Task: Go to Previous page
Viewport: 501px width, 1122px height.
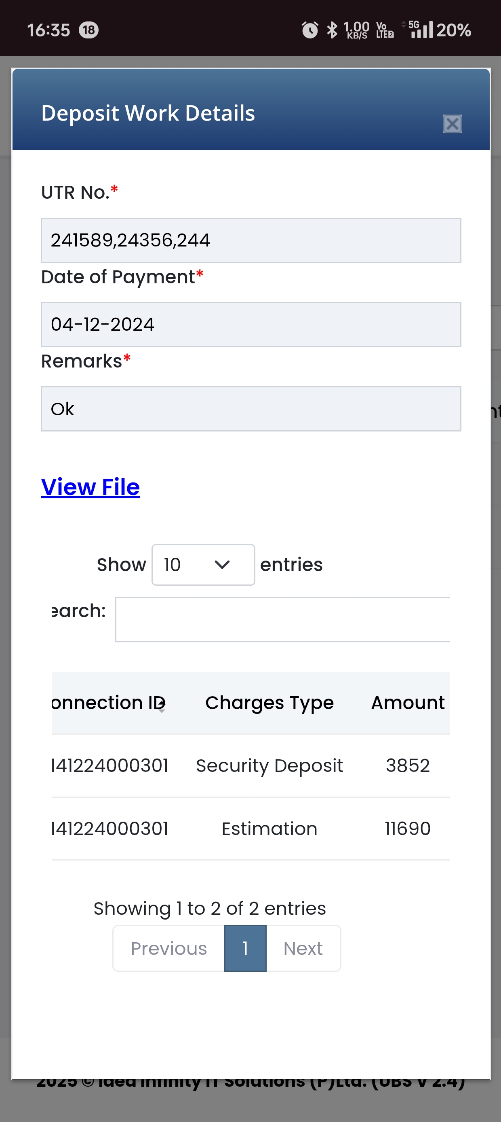Action: coord(169,948)
